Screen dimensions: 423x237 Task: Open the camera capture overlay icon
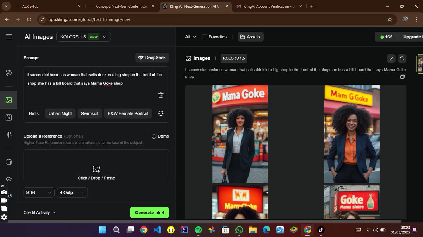[4, 192]
